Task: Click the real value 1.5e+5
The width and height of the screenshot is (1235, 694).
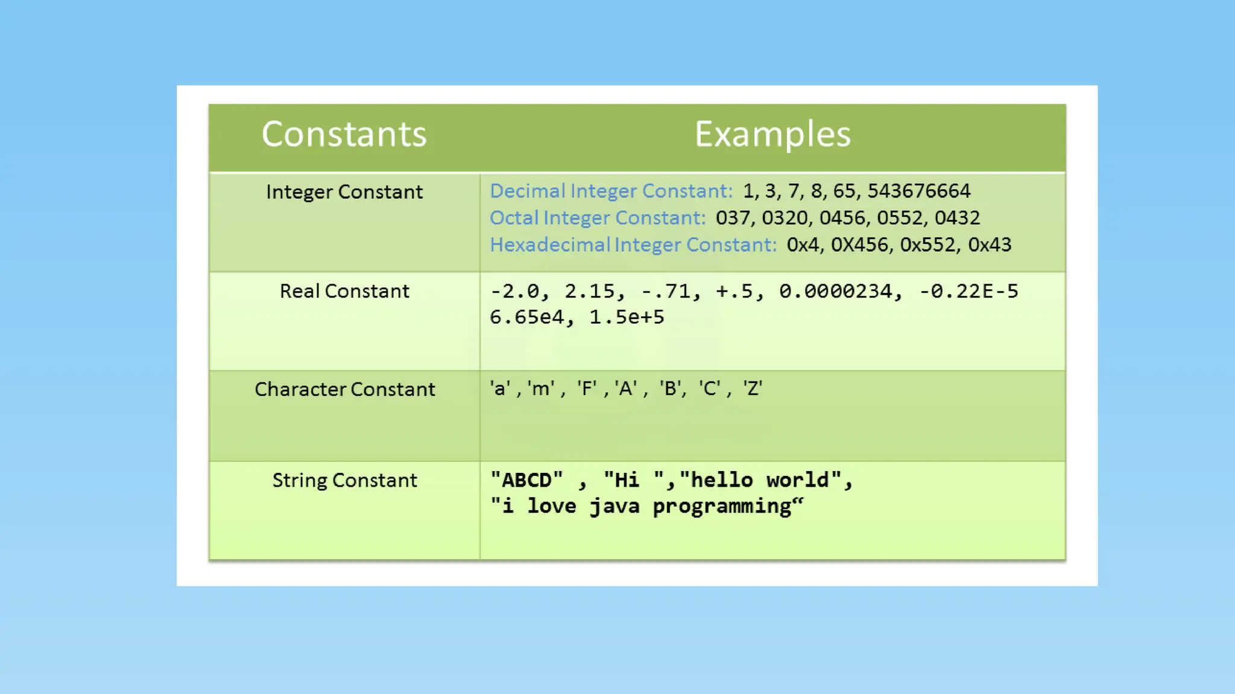Action: coord(627,317)
